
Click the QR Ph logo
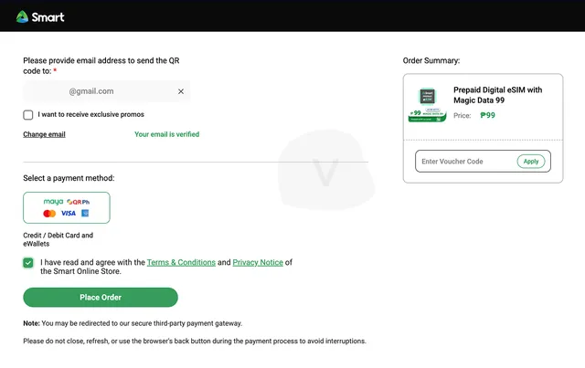[79, 202]
